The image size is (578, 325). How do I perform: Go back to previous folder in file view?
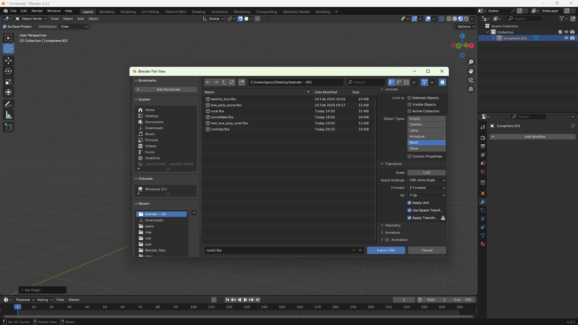point(208,82)
